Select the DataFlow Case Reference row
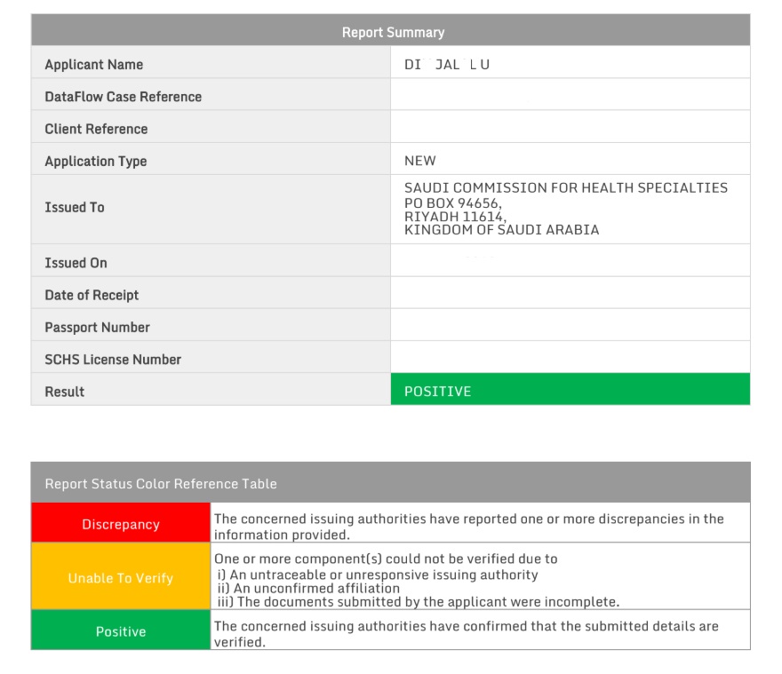782x674 pixels. point(123,96)
